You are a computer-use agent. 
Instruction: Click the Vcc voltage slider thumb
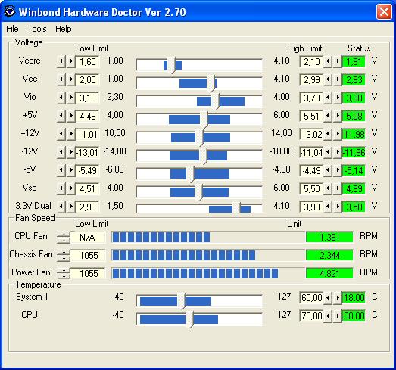[x=210, y=83]
